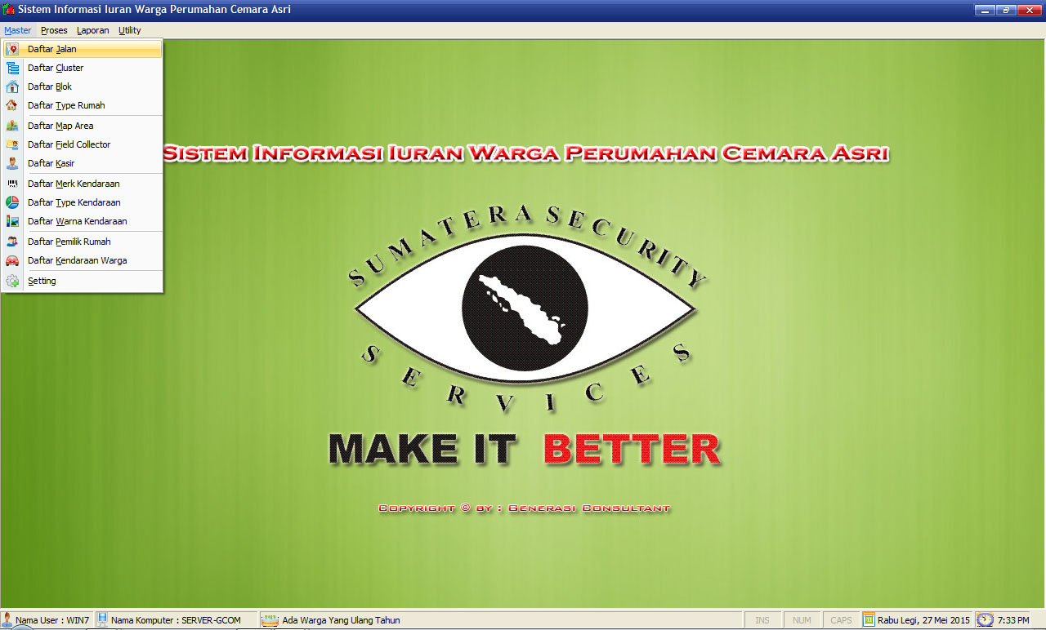Click the clock icon in status bar
The width and height of the screenshot is (1046, 630).
986,620
